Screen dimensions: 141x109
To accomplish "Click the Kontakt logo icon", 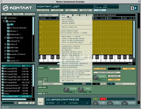I will tap(5, 8).
